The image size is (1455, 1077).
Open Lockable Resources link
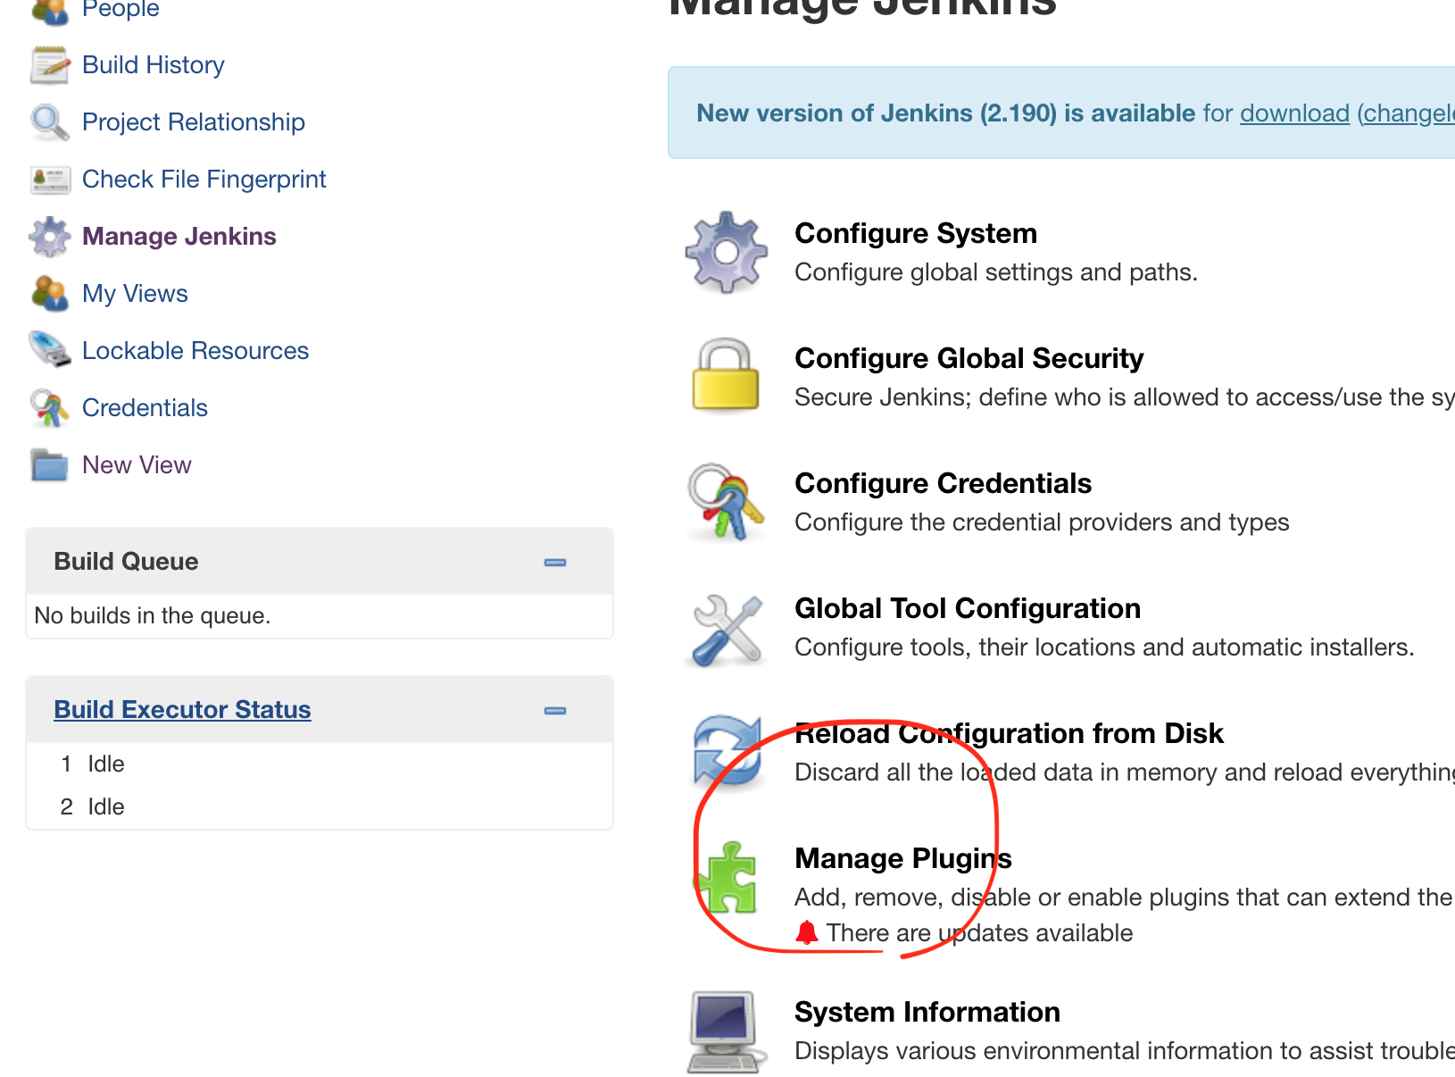pos(195,351)
